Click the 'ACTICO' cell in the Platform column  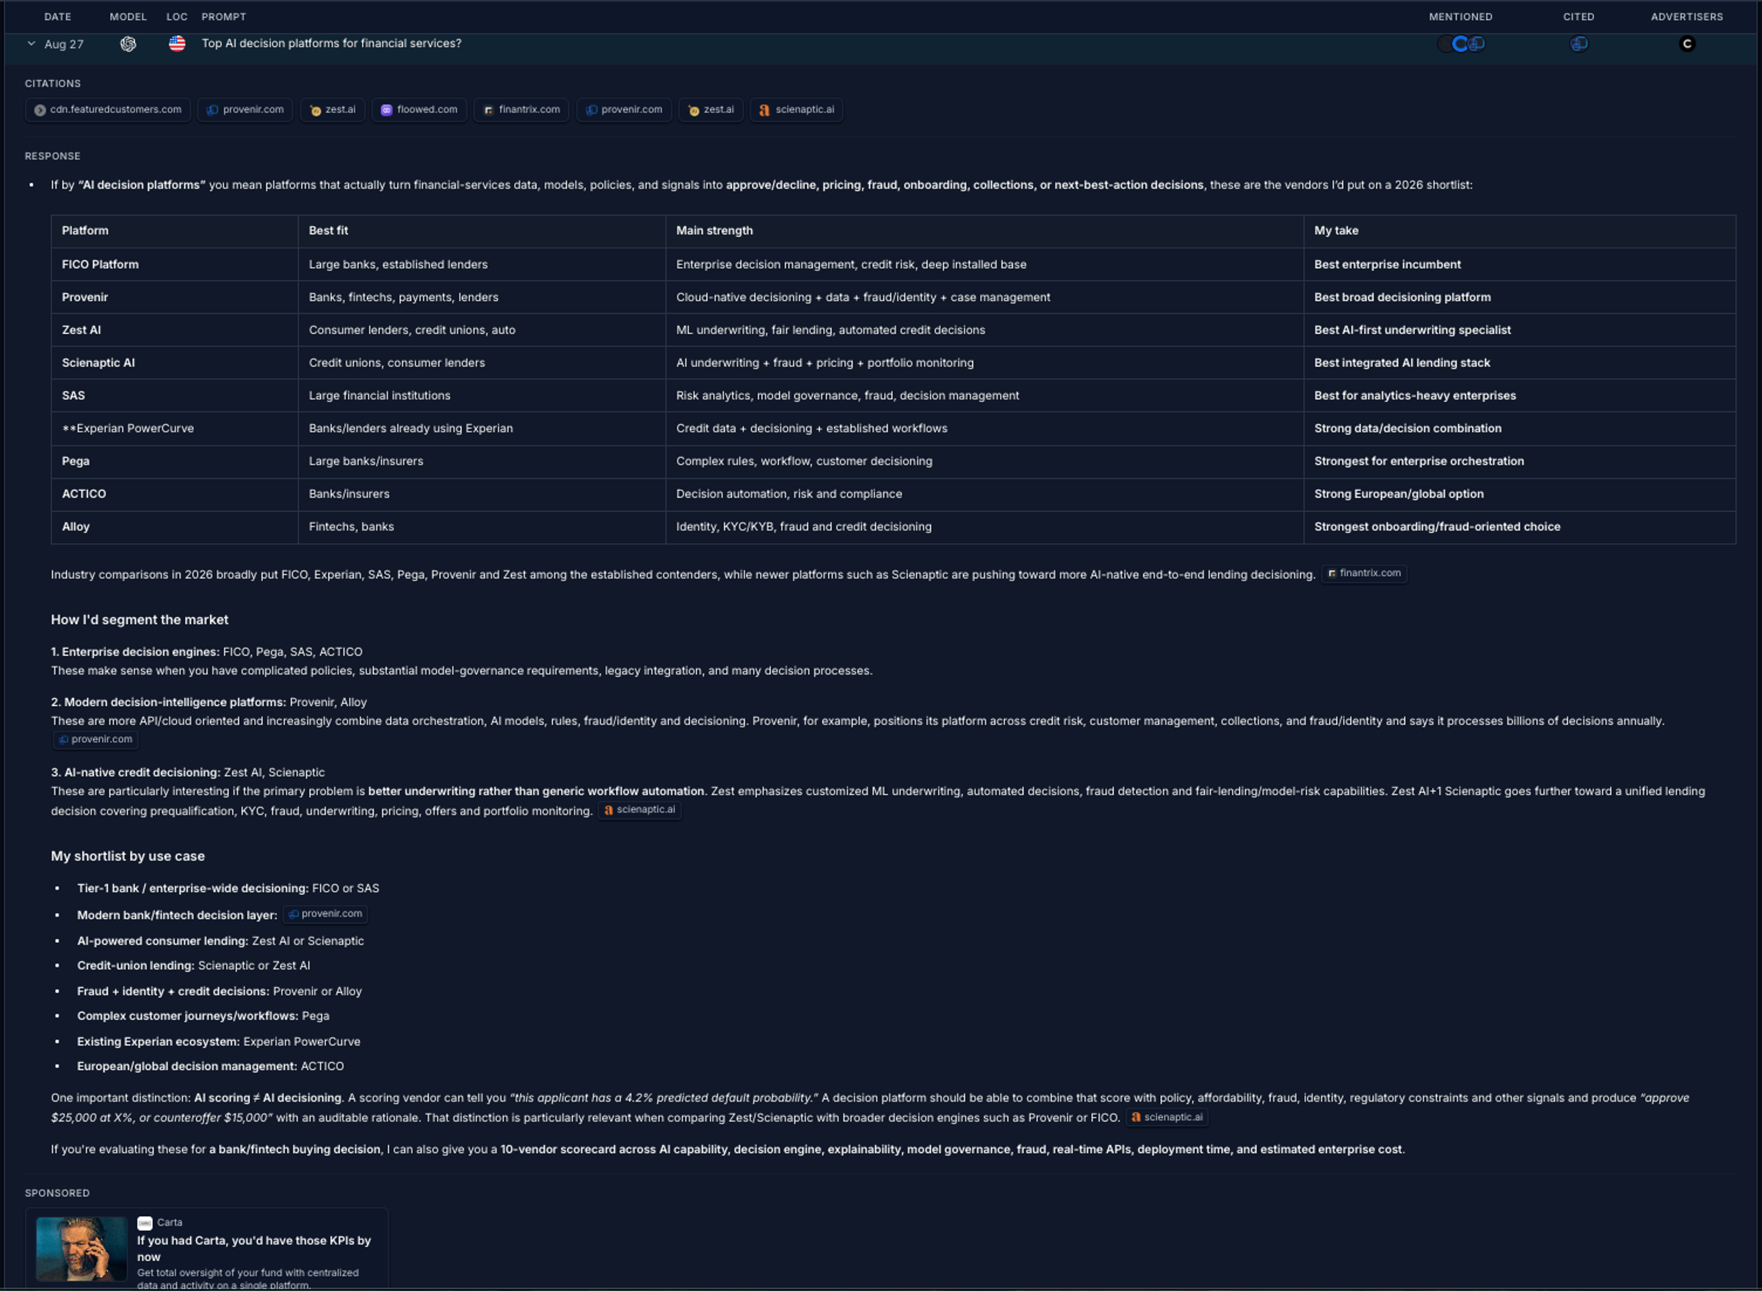pyautogui.click(x=174, y=494)
